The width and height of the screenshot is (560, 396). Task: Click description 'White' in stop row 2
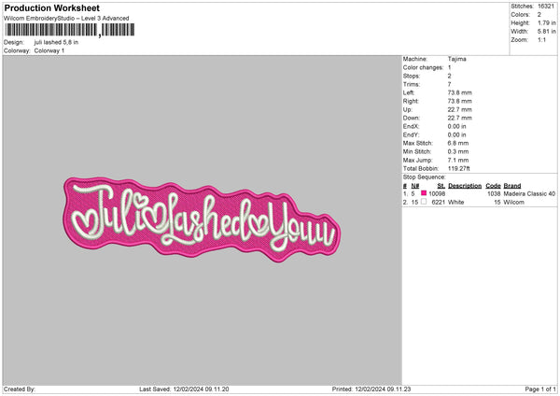coord(455,203)
